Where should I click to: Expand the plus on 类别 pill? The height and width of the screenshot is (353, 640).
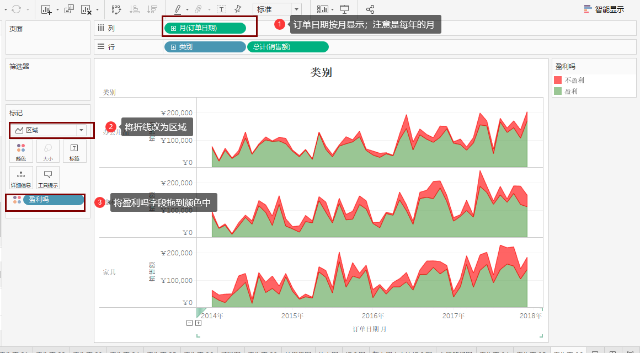(173, 47)
